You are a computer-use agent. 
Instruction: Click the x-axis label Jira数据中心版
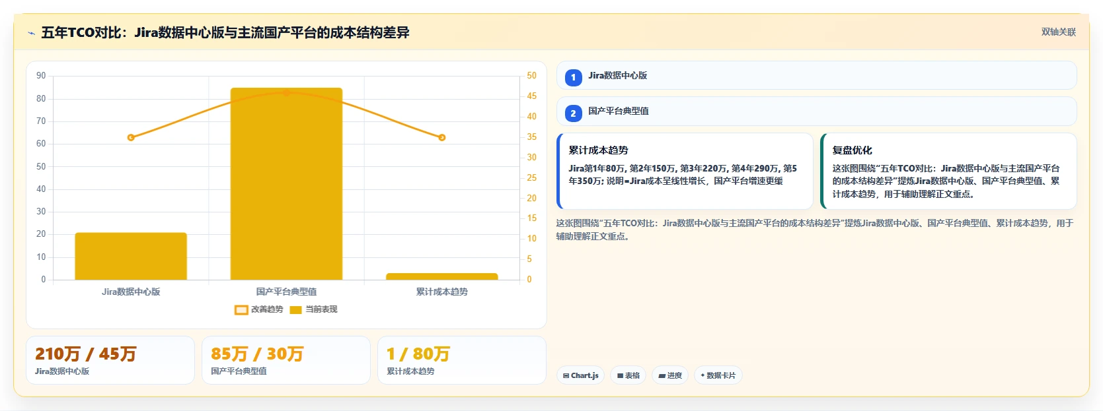[131, 292]
